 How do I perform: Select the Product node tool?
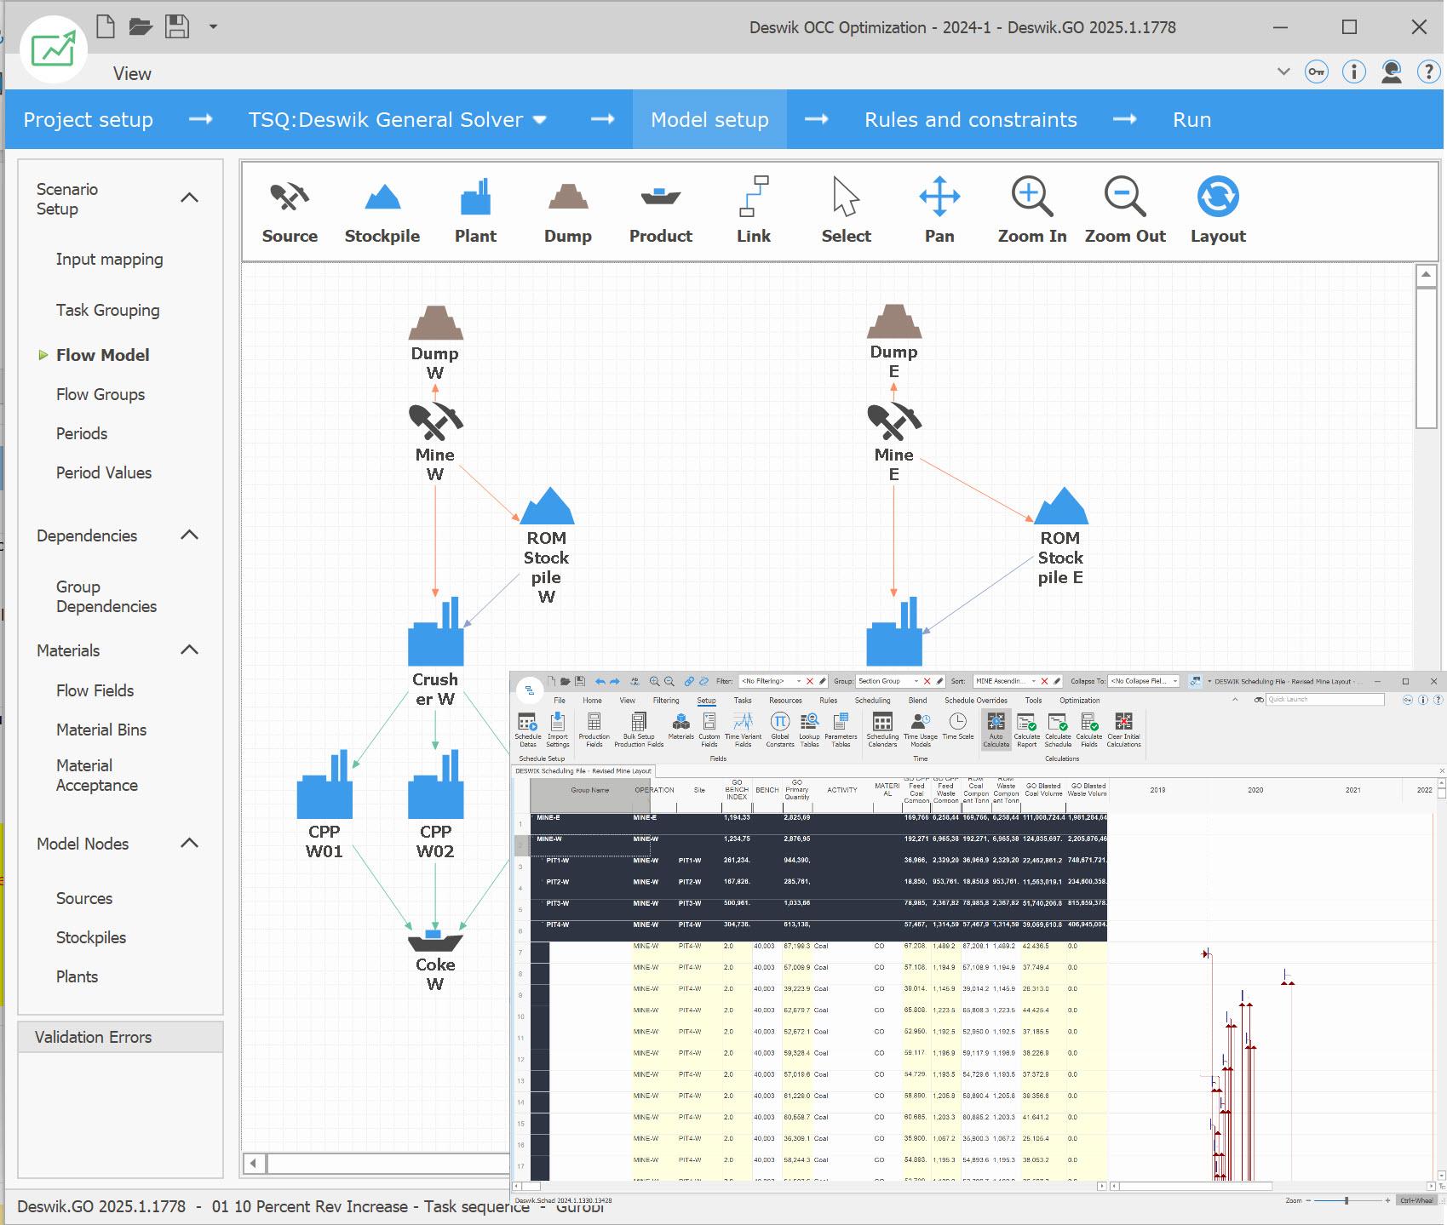click(x=661, y=212)
